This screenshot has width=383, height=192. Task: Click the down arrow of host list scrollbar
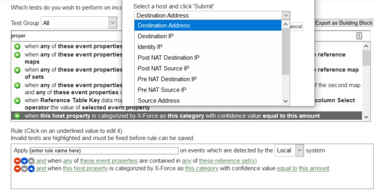click(x=285, y=101)
